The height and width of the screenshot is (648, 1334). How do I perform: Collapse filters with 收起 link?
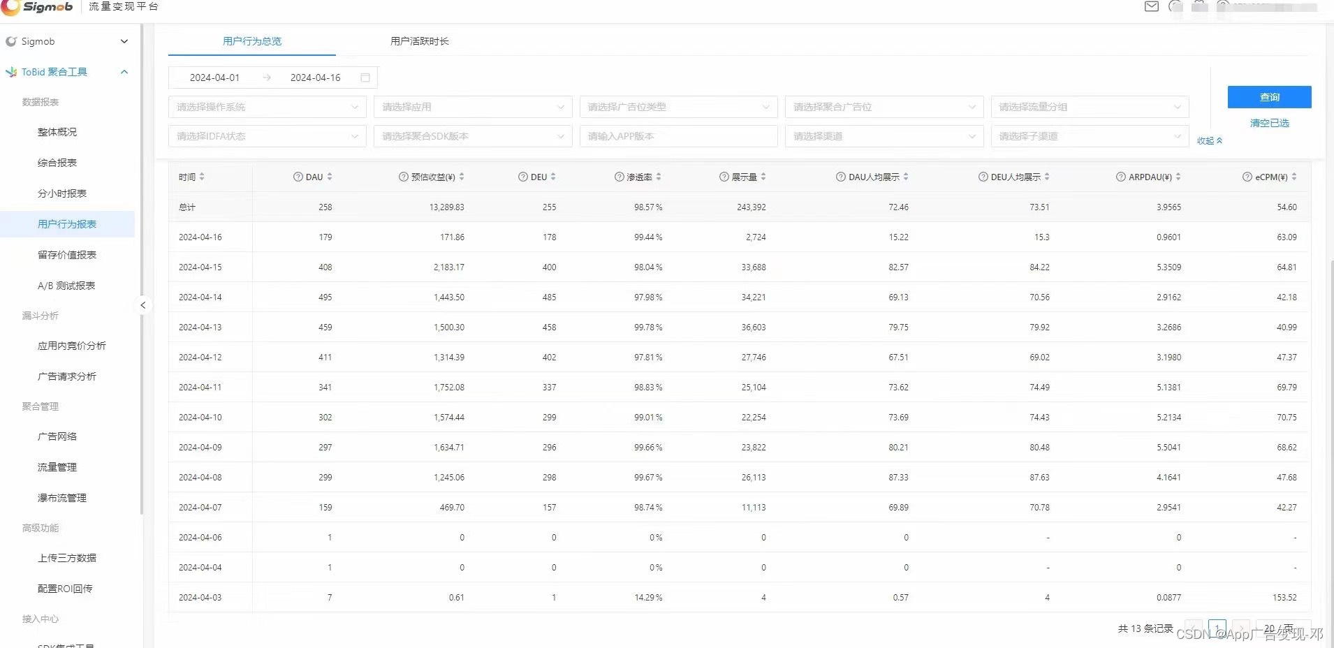pos(1210,140)
